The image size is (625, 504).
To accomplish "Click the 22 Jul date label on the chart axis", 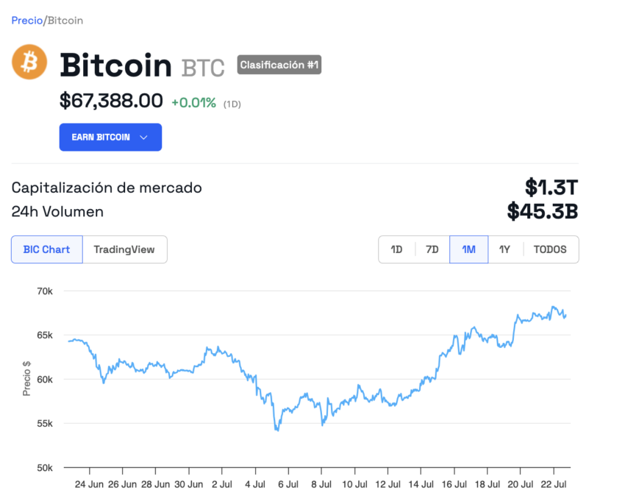I will pyautogui.click(x=552, y=485).
